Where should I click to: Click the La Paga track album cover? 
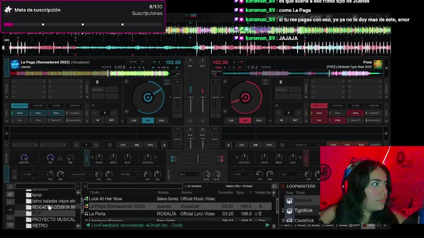[15, 64]
